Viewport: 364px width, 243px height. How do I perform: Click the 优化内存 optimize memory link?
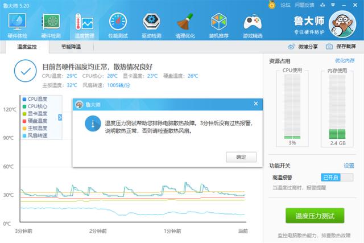pos(345,61)
